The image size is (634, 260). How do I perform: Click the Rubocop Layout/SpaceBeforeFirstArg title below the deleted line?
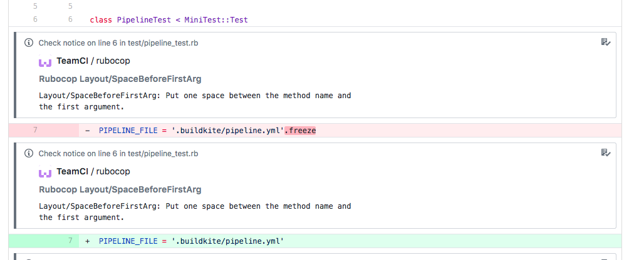[120, 189]
